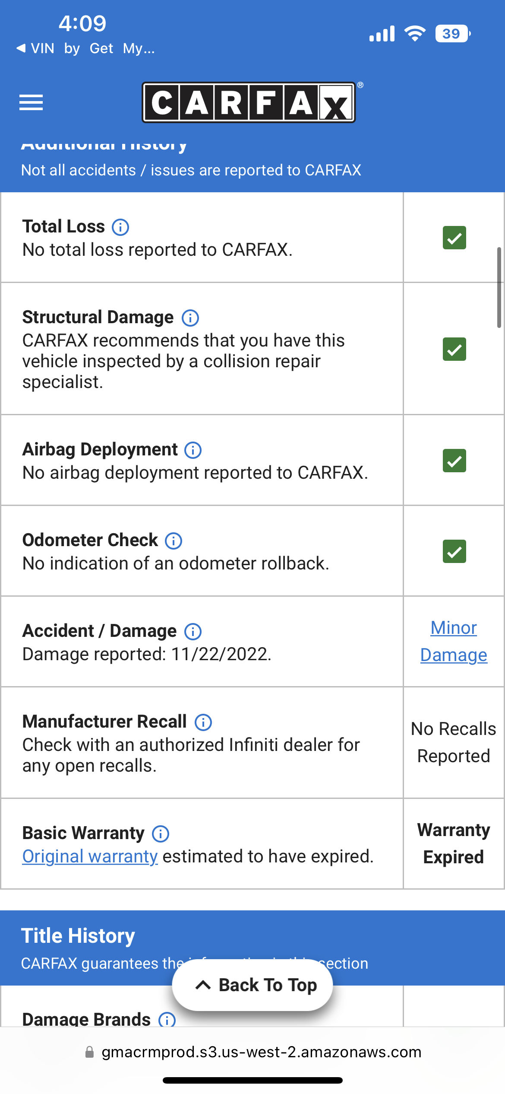This screenshot has height=1094, width=505.
Task: Show Manufacturer Recall info icon
Action: (x=203, y=722)
